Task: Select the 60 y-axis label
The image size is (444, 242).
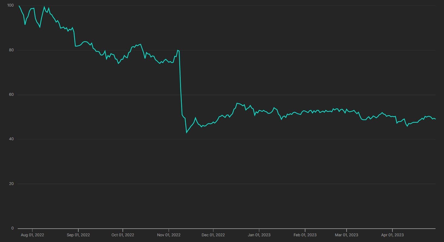Action: click(11, 95)
